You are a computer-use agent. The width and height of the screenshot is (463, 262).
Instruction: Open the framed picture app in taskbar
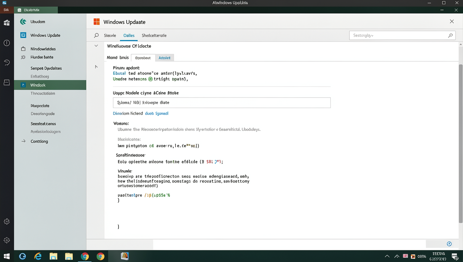pos(125,256)
